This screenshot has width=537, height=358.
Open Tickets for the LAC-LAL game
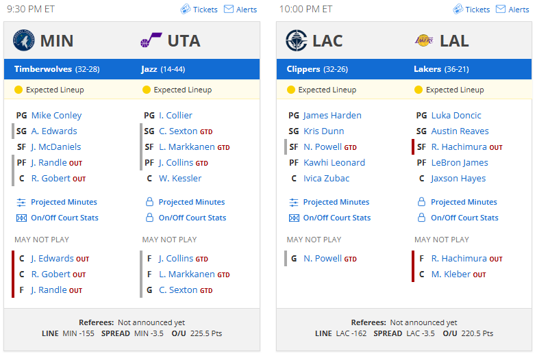[471, 10]
